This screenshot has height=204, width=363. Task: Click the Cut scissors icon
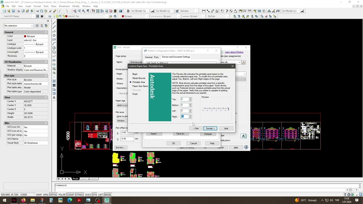(37, 11)
